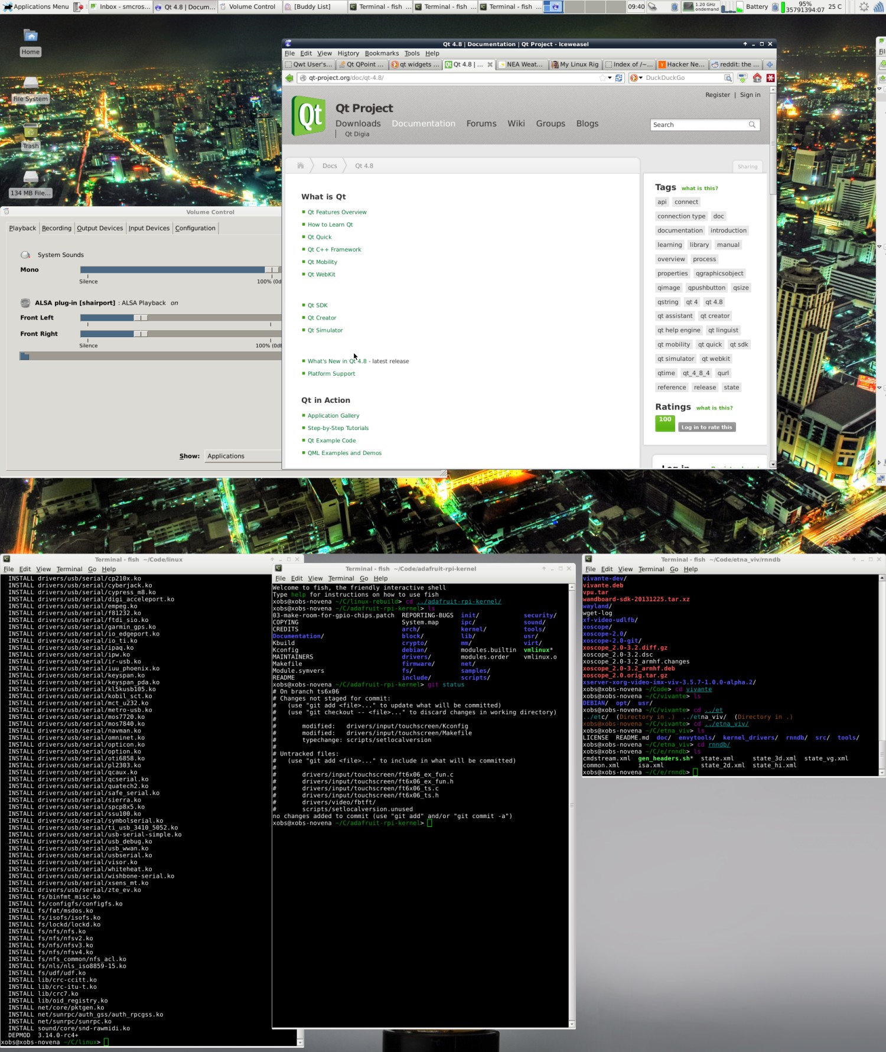Click the ALSA plug-in shairport icon
This screenshot has width=886, height=1052.
coord(25,303)
